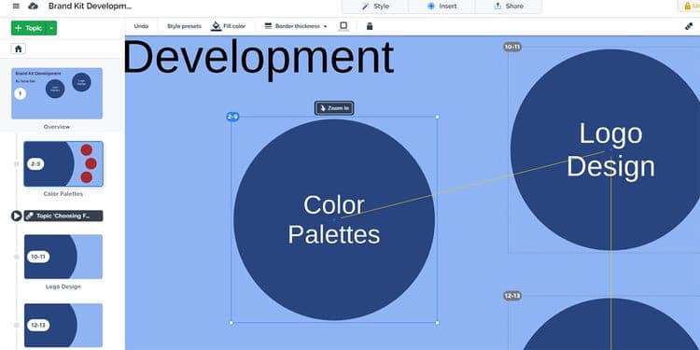This screenshot has width=700, height=350.
Task: Expand the Topic button dropdown arrow
Action: [x=51, y=28]
